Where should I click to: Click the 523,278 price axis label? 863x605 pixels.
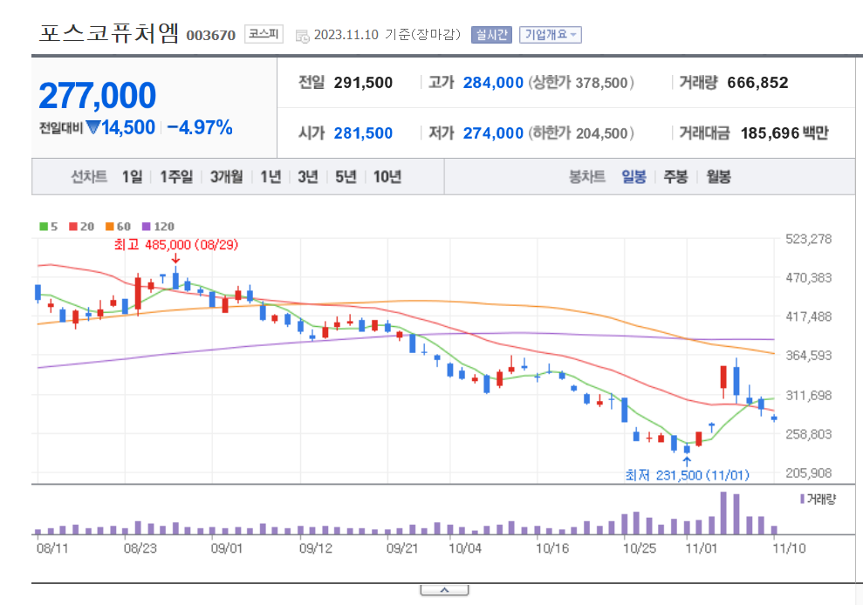click(809, 239)
